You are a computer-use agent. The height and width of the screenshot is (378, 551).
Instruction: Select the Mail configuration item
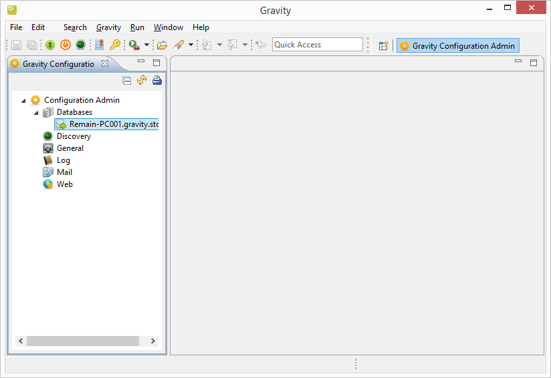[x=64, y=172]
